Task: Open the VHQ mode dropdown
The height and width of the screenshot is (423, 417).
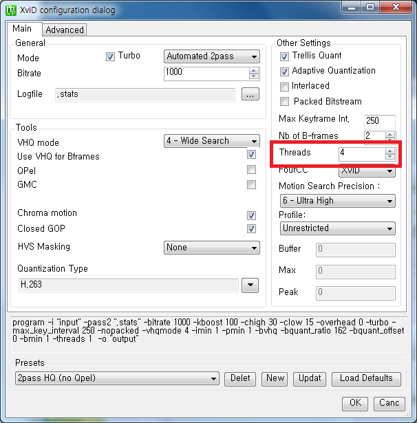Action: tap(212, 141)
